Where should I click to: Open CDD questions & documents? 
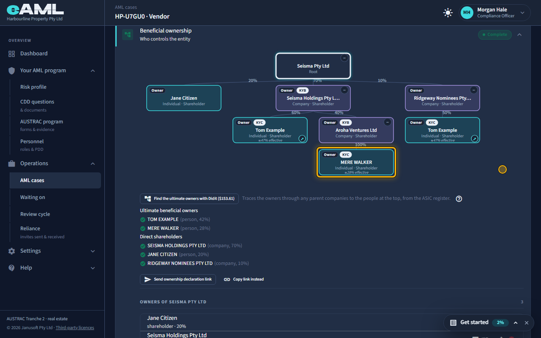[55, 105]
